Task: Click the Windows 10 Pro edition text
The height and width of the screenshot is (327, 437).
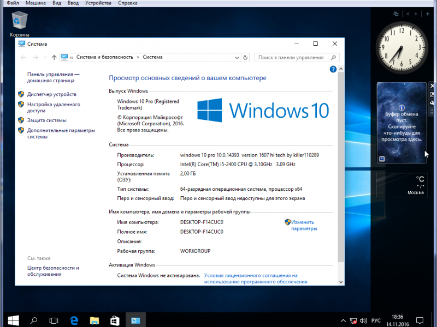Action: click(148, 105)
